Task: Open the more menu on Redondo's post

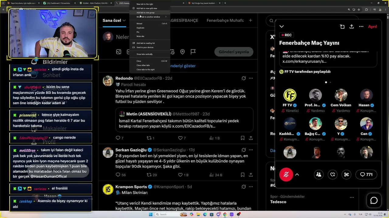Action: pyautogui.click(x=251, y=78)
